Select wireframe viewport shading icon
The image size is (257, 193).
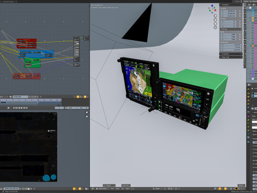click(234, 189)
